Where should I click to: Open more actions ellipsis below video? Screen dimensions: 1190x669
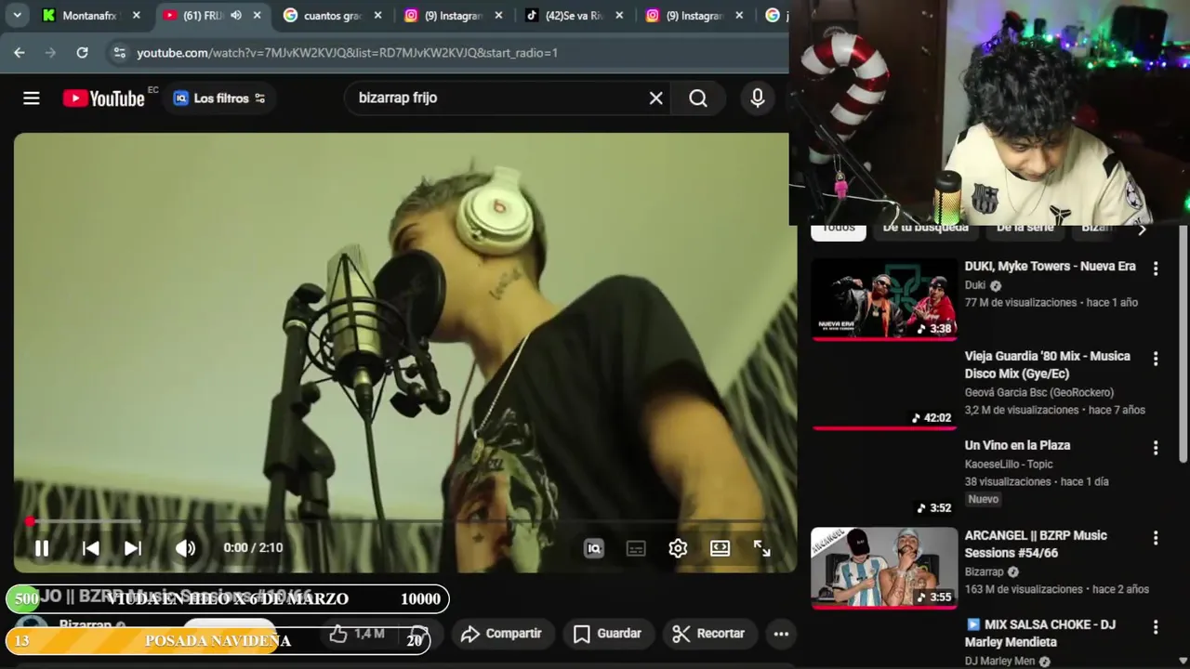pyautogui.click(x=781, y=634)
